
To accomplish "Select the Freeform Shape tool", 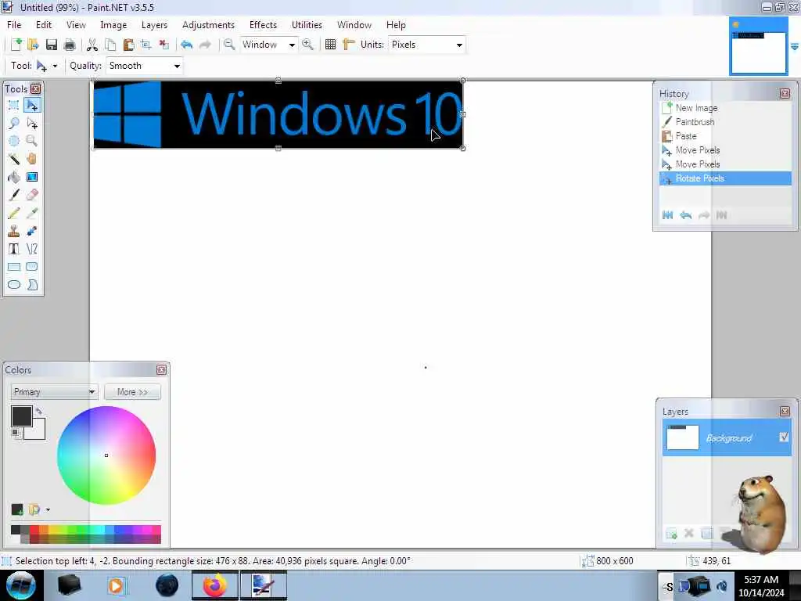I will [32, 285].
